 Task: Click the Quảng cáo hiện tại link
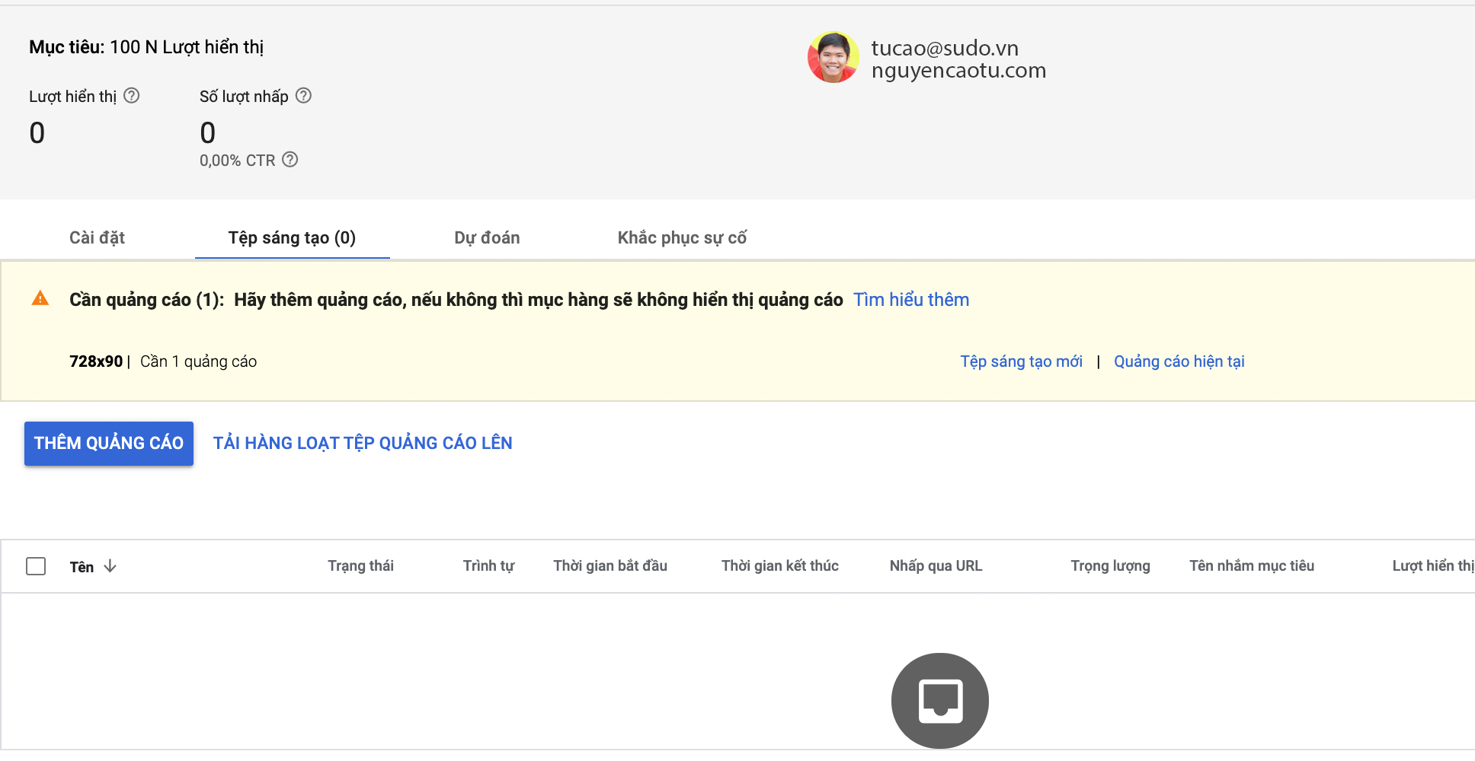(1179, 361)
